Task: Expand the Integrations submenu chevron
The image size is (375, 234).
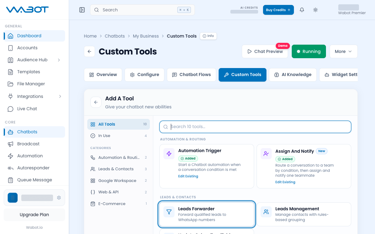Action: 60,96
